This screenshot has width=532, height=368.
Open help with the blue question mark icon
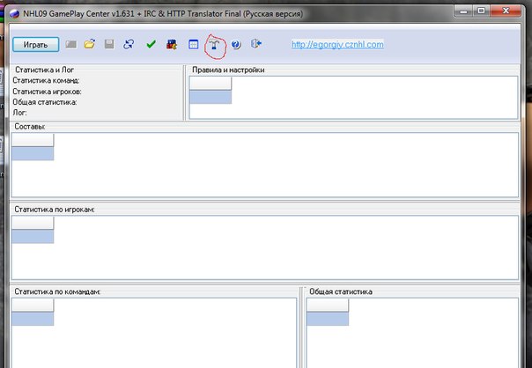(236, 44)
